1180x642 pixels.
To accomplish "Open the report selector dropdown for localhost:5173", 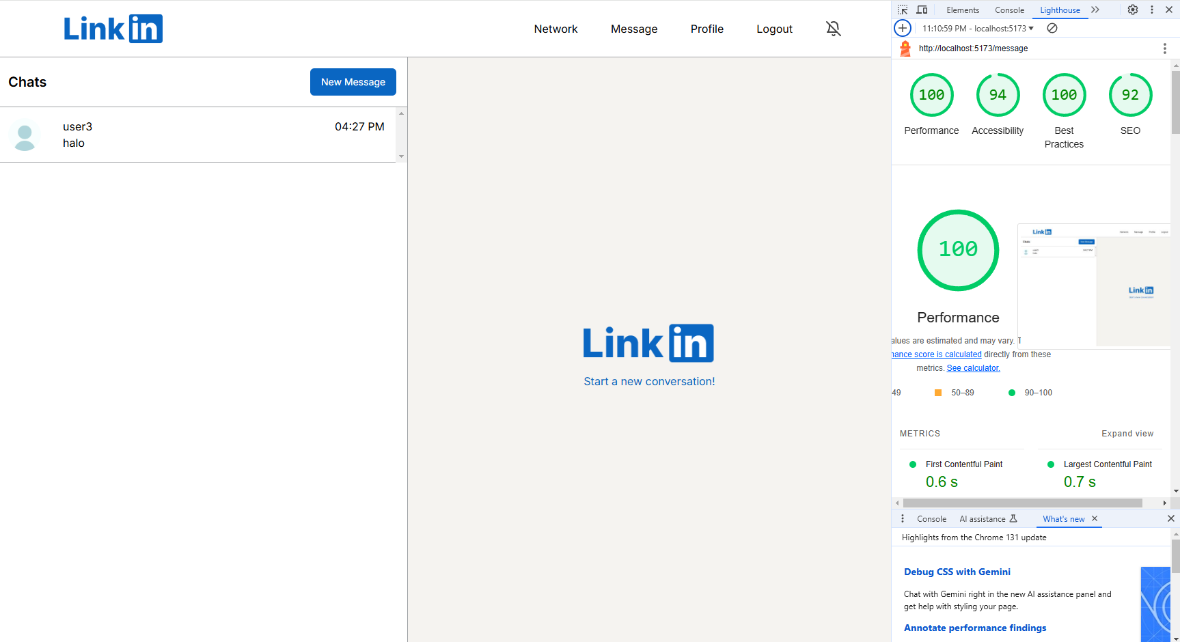I will 978,28.
